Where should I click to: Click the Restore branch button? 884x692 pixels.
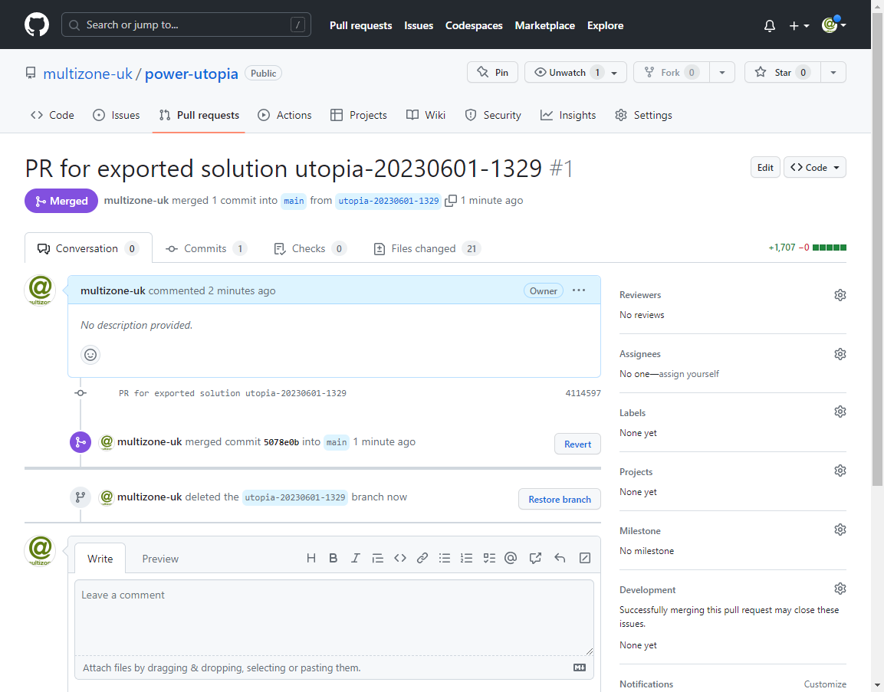click(x=559, y=499)
